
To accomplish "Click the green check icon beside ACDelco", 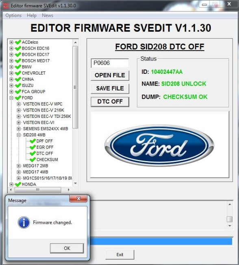I will pos(18,42).
